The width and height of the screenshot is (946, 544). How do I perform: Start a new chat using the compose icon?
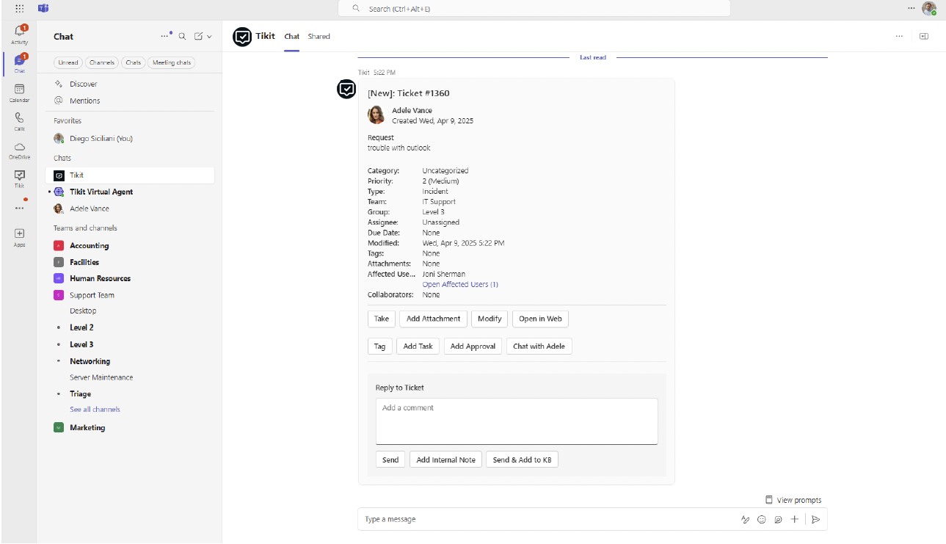point(197,35)
